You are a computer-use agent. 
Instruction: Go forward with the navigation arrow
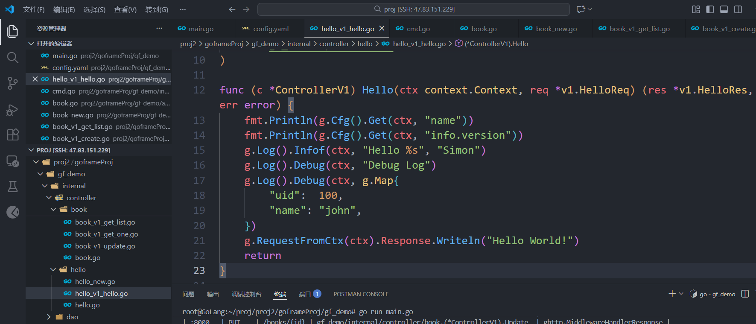pyautogui.click(x=246, y=9)
